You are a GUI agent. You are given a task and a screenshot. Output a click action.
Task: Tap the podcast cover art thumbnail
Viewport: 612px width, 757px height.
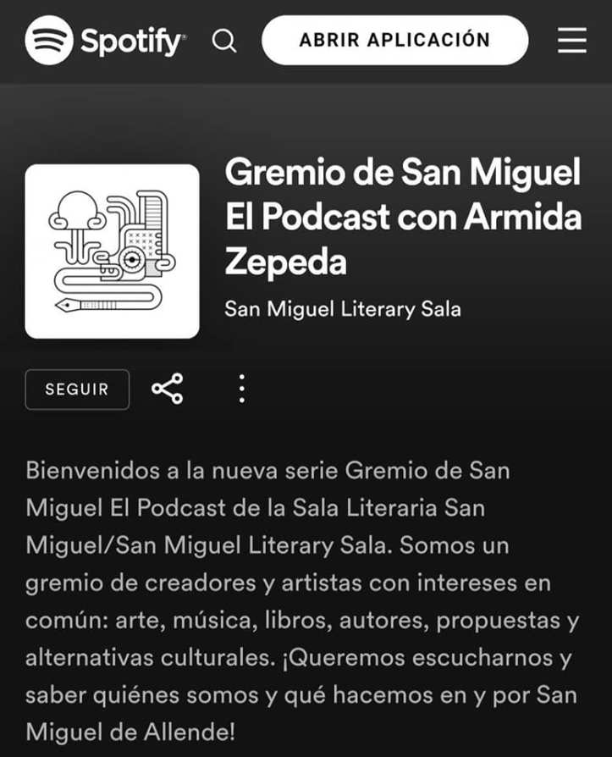click(x=112, y=251)
